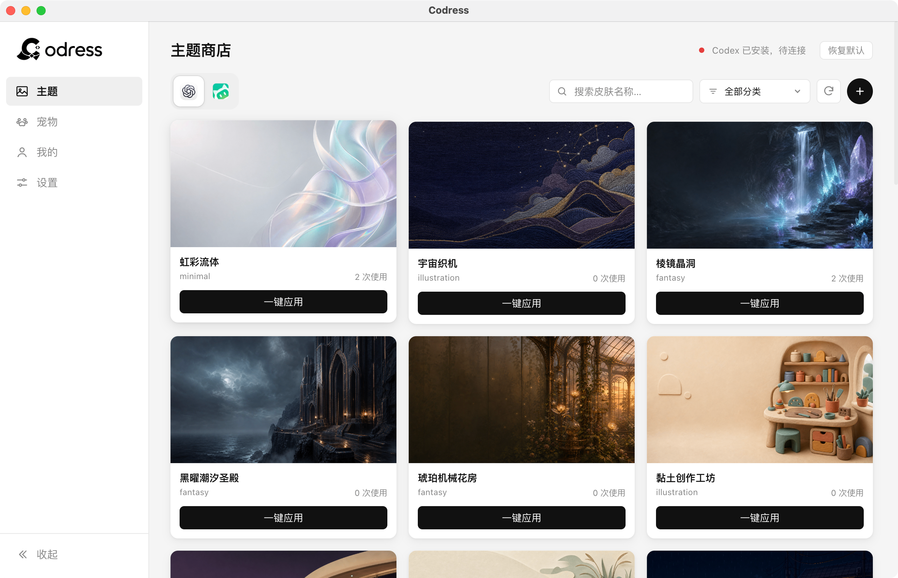Click the 宇宙织机 theme title
This screenshot has width=898, height=578.
pos(438,264)
